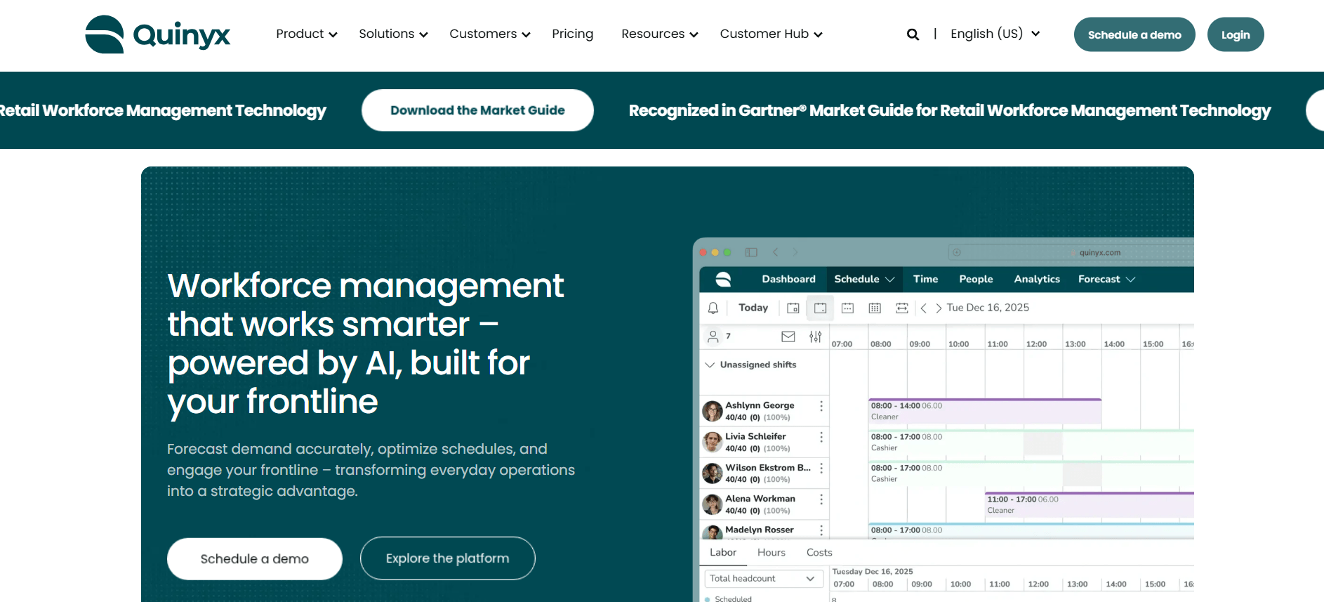Open the Schedule dropdown in the app navbar
This screenshot has height=602, width=1324.
[864, 279]
